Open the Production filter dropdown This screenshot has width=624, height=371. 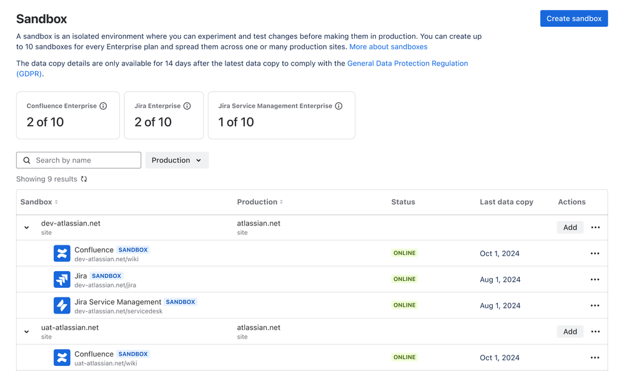coord(177,161)
